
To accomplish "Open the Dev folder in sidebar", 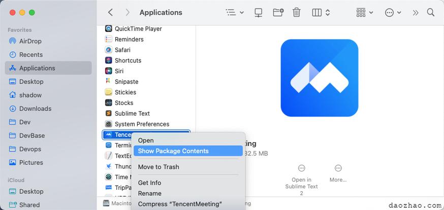I will 48,122.
